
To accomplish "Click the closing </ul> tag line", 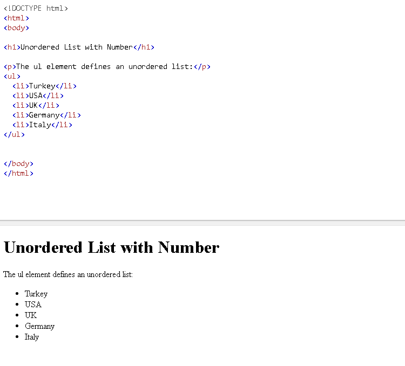I will click(14, 135).
